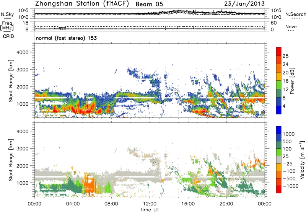Click the Velocity tick '1000' label
The height and width of the screenshot is (212, 306).
tap(289, 134)
